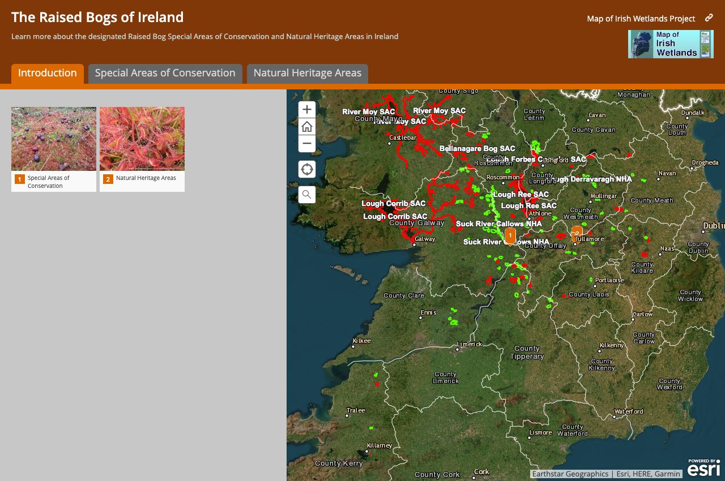Click The Raised Bogs of Ireland title
The height and width of the screenshot is (481, 725).
point(97,18)
